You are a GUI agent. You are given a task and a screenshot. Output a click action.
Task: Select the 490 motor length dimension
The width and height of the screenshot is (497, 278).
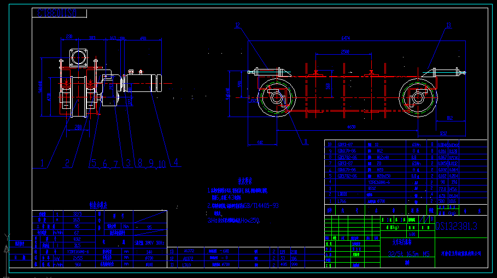[143, 38]
